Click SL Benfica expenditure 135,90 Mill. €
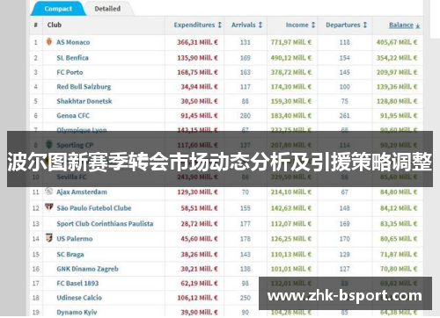 coord(197,58)
